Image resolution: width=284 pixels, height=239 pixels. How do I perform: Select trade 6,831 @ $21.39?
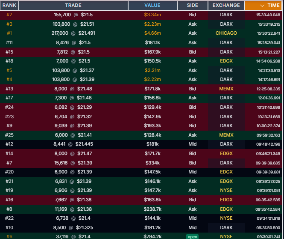pyautogui.click(x=73, y=181)
